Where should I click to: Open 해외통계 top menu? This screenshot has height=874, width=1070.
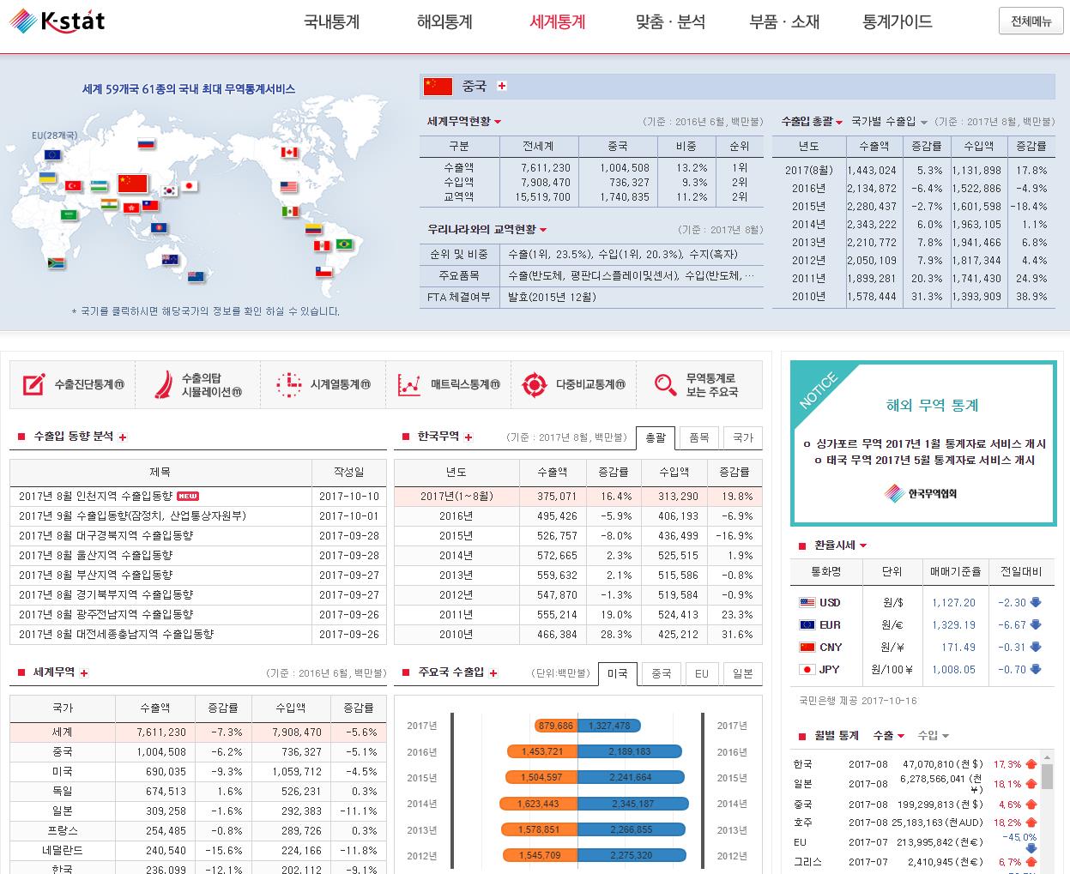pos(444,21)
